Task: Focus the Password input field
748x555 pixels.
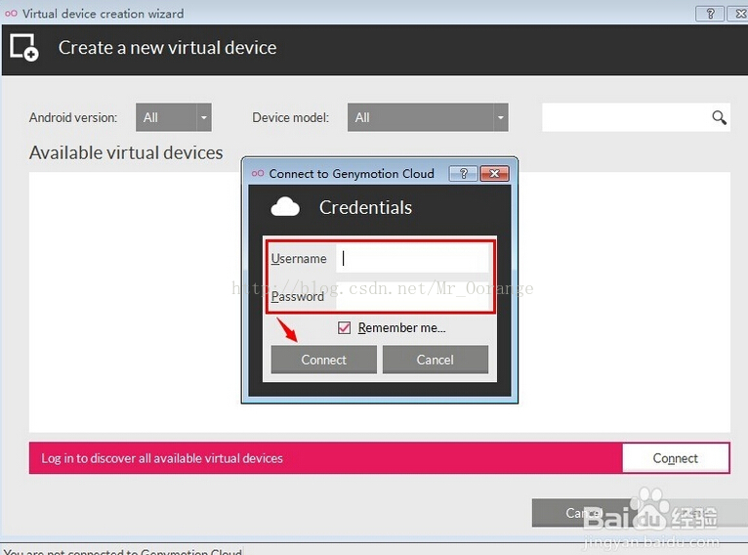Action: coord(413,296)
